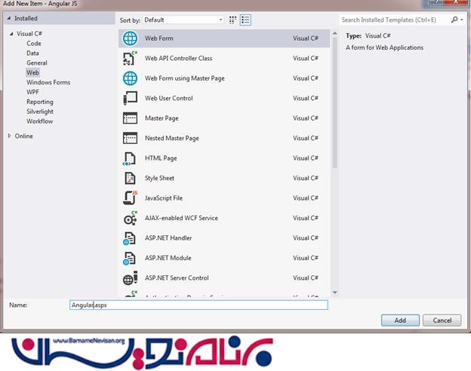Click the AJAX-enabled WCF Service icon
Image resolution: width=471 pixels, height=371 pixels.
pos(130,218)
